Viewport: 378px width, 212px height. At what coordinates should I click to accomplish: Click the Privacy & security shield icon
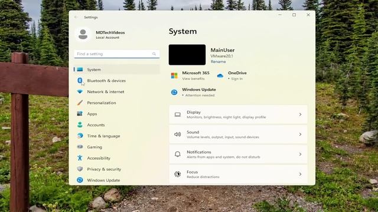click(80, 169)
